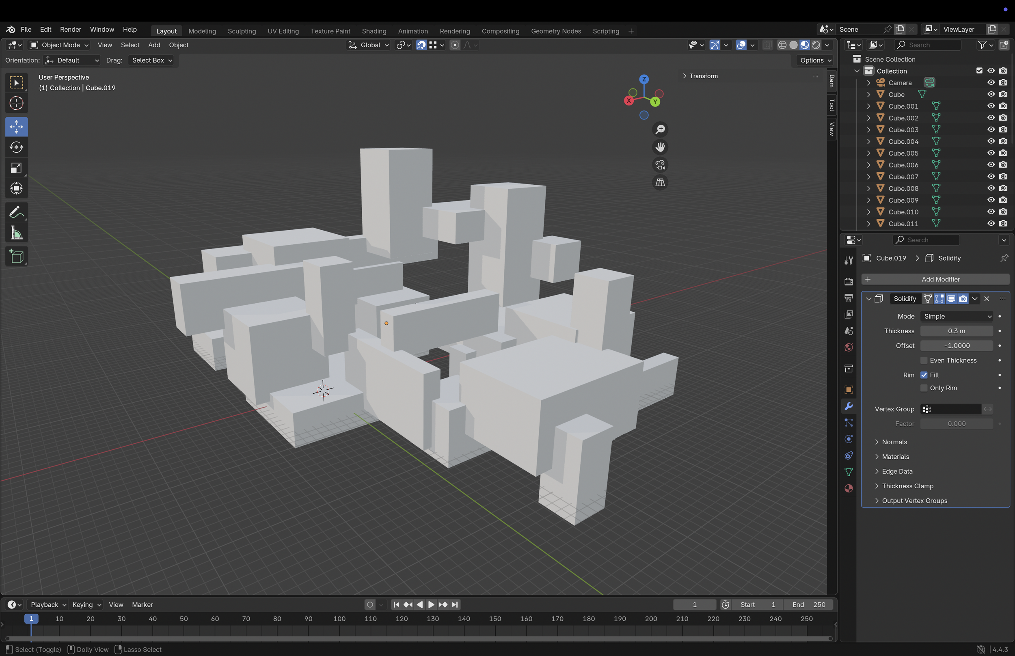
Task: Select the Rotate tool in the toolbar
Action: point(16,147)
